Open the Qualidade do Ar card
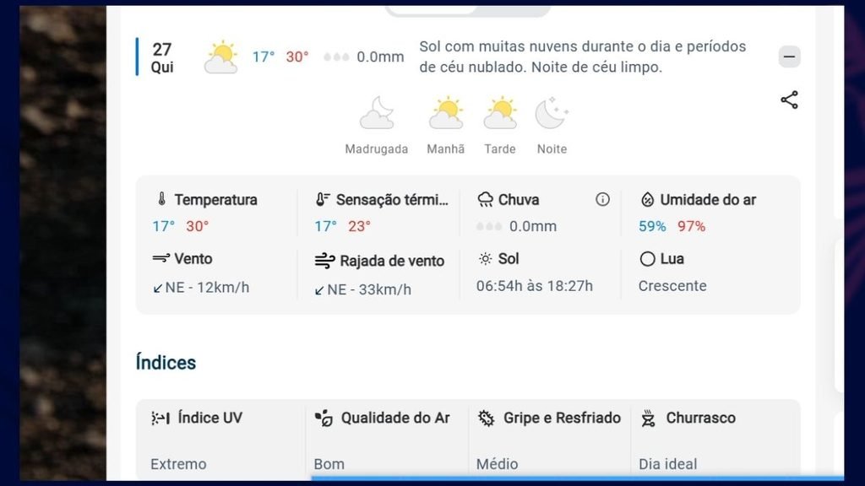This screenshot has width=865, height=486. tap(387, 440)
